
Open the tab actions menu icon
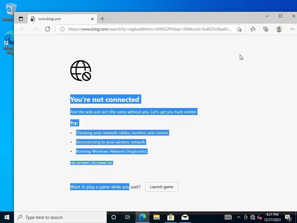point(21,19)
